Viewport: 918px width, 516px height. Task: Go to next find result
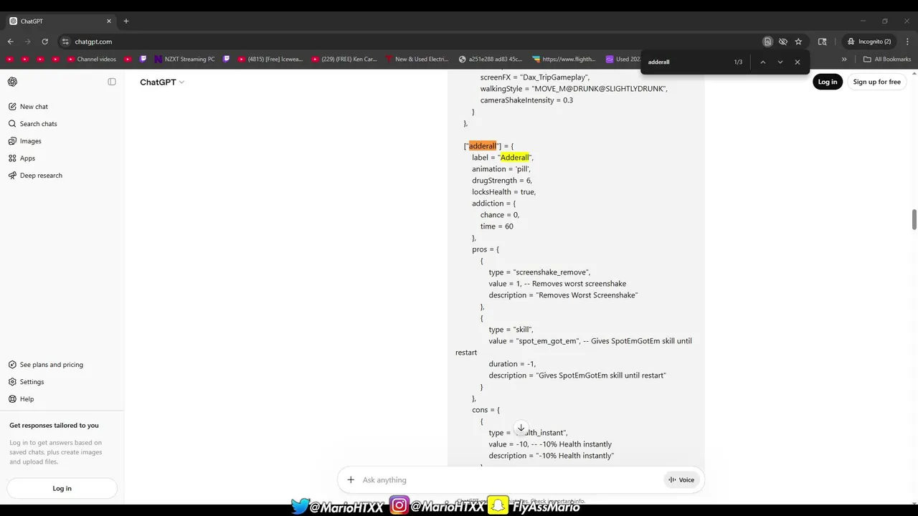click(x=780, y=62)
